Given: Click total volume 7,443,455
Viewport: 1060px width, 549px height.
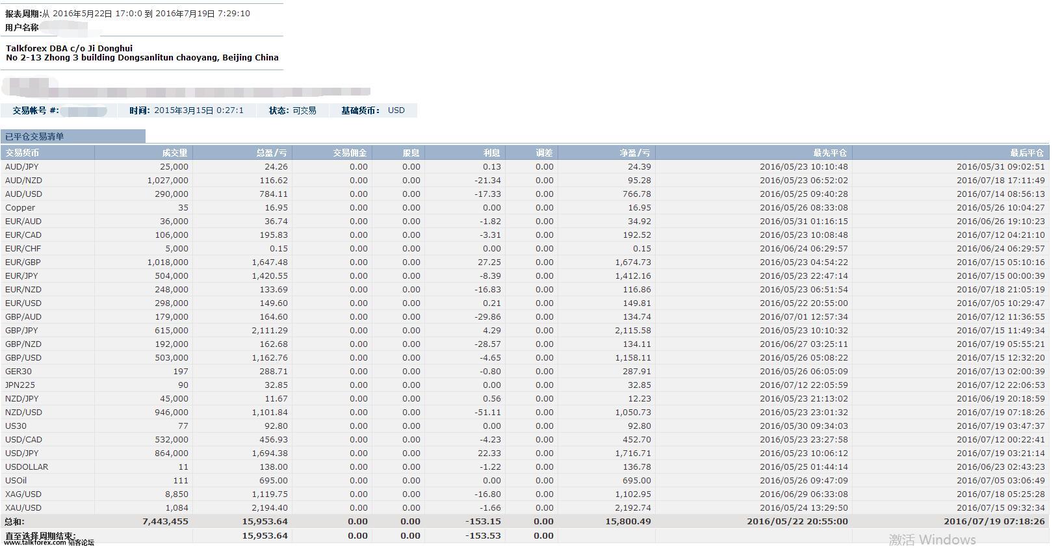Looking at the screenshot, I should tap(165, 522).
